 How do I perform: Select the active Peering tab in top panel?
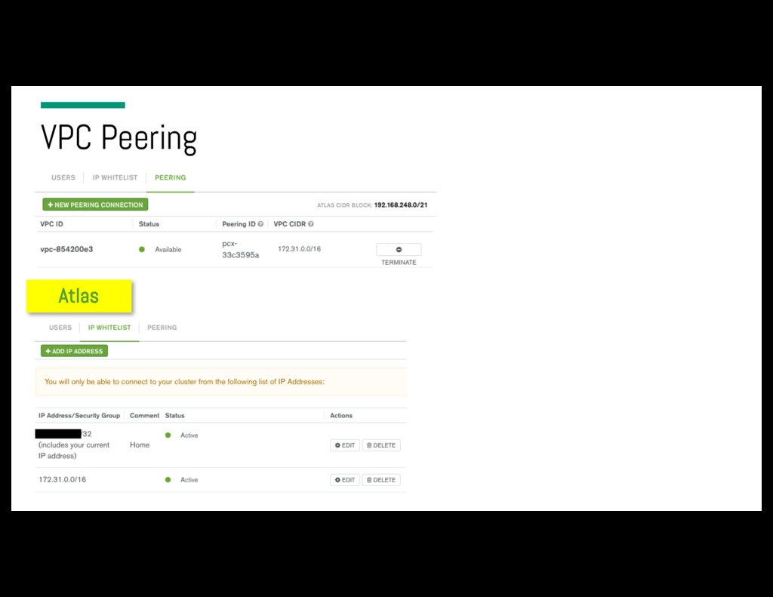click(x=170, y=177)
